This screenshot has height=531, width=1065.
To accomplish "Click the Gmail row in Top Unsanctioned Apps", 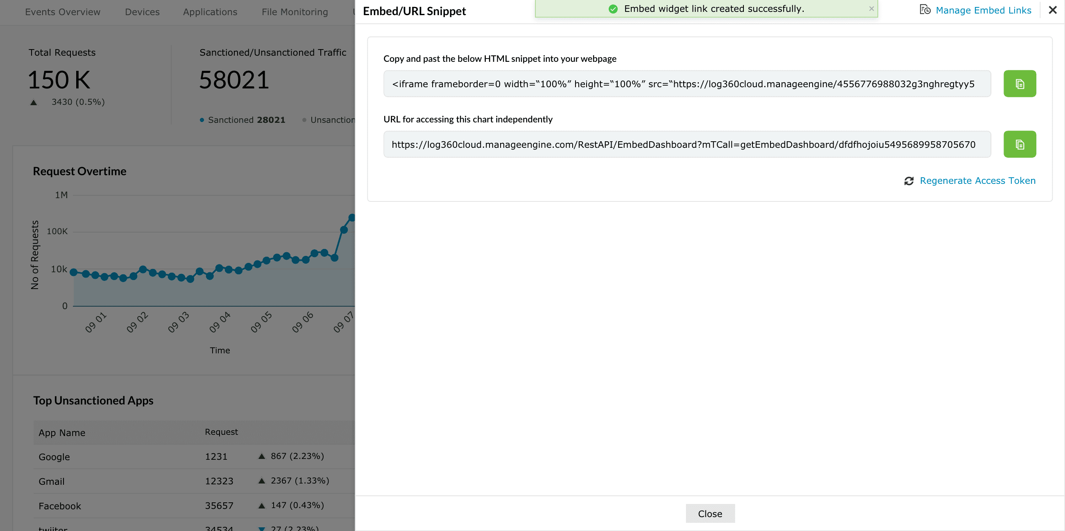I will pyautogui.click(x=124, y=481).
